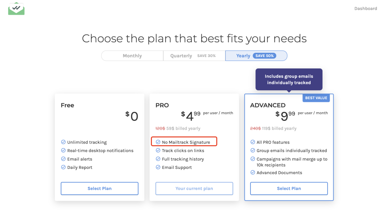Select the Free plan button
387x213 pixels.
(x=100, y=189)
